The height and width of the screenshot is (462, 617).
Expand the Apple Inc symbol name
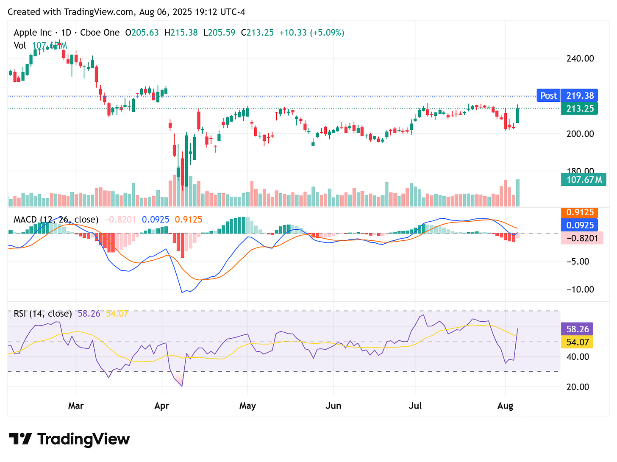[x=33, y=32]
